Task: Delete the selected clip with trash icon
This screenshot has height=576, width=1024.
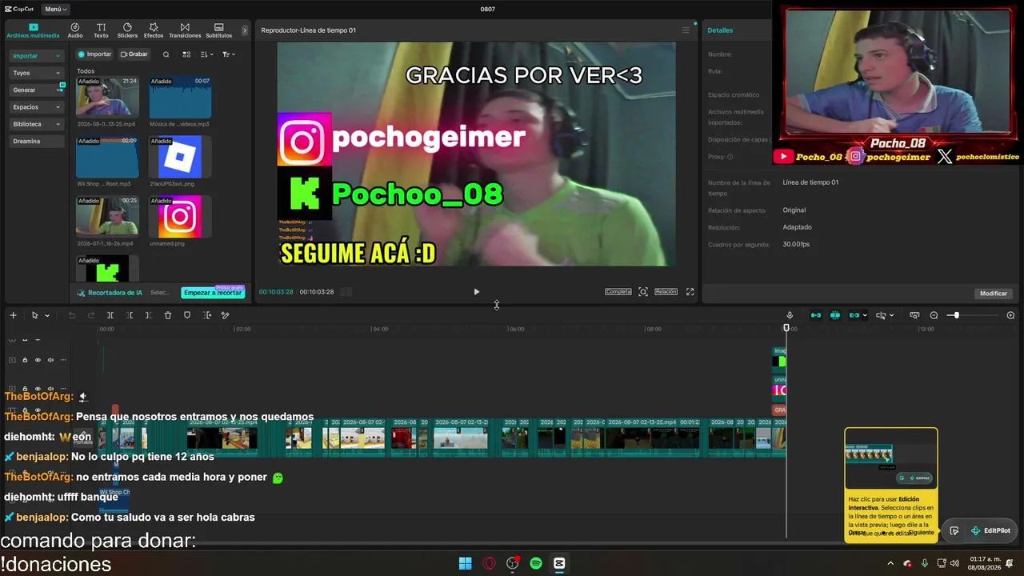Action: pyautogui.click(x=168, y=315)
